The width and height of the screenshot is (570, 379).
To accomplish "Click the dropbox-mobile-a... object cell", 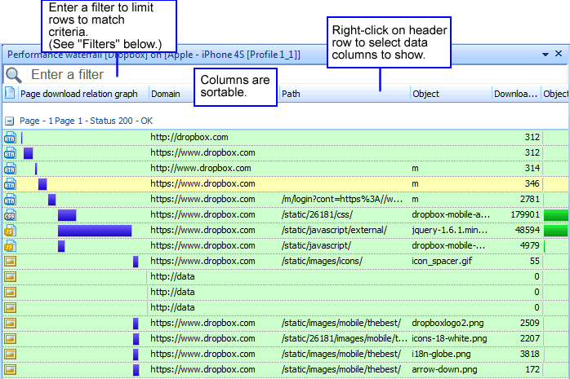I will point(451,214).
